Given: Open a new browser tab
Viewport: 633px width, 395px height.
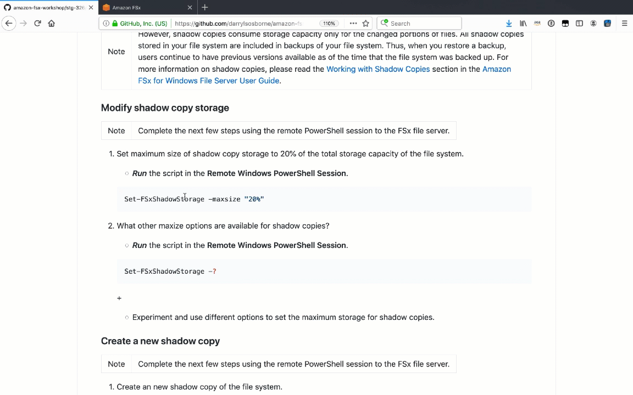Looking at the screenshot, I should [x=204, y=7].
